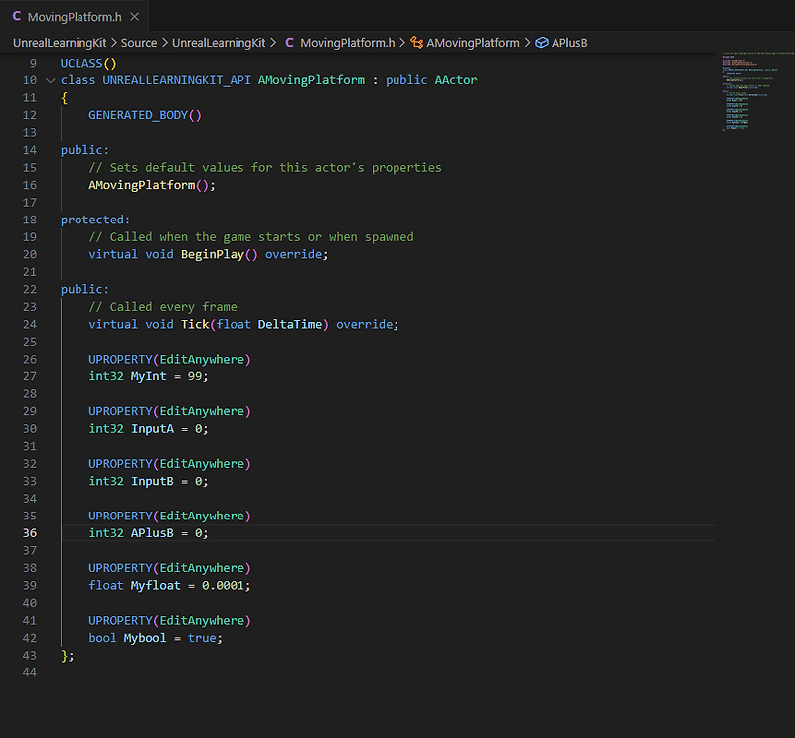Screen dimensions: 795x738
Task: Select the AMovingPlatform breadcrumb item
Action: click(474, 43)
